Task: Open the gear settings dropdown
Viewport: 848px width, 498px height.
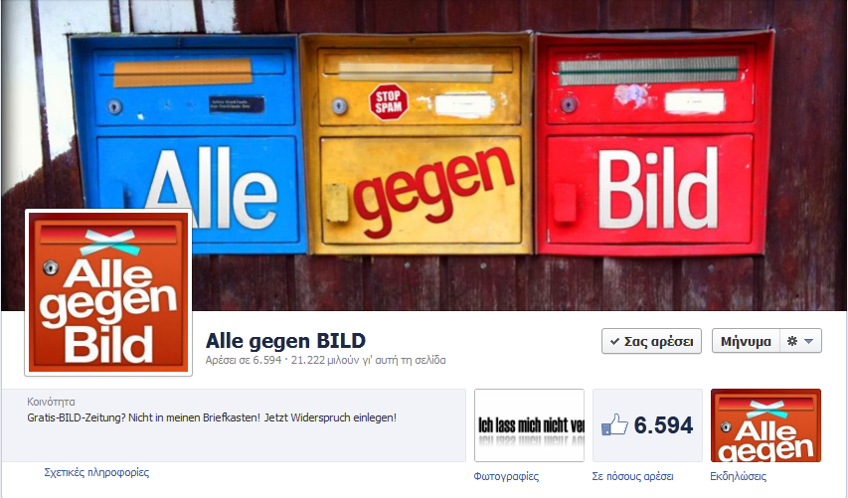Action: [x=800, y=341]
